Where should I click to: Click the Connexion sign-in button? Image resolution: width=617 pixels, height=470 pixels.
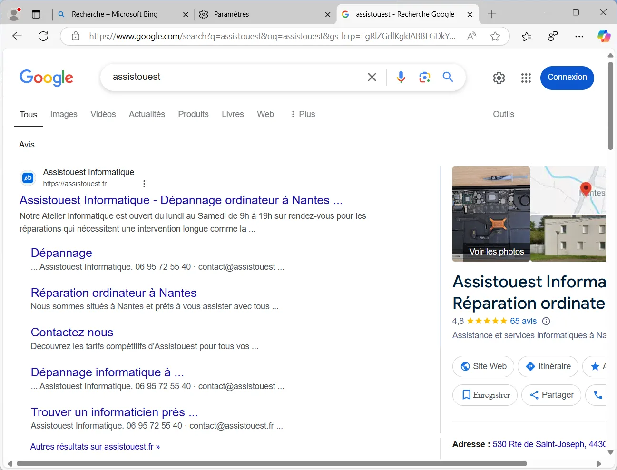point(567,78)
